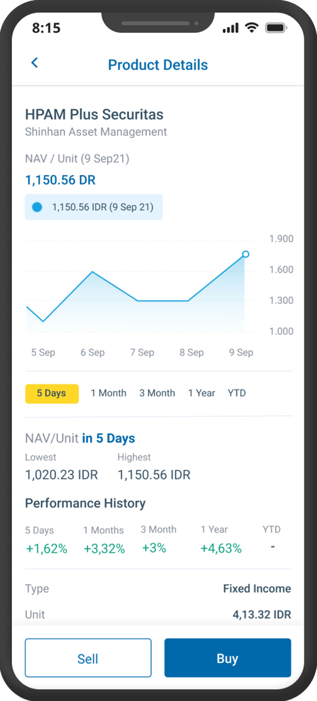
Task: Tap the Fixed Income type value
Action: point(257,589)
